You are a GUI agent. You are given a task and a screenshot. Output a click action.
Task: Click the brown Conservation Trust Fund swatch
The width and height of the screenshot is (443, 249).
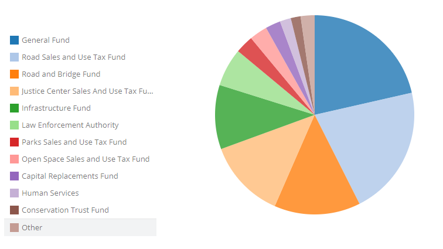coord(14,210)
